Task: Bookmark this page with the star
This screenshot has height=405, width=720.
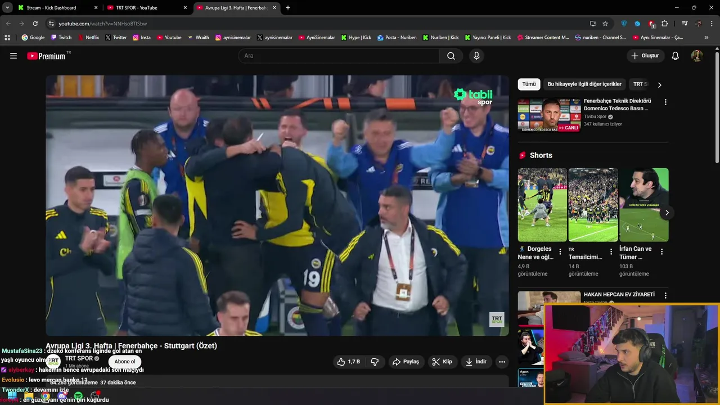Action: (x=605, y=24)
